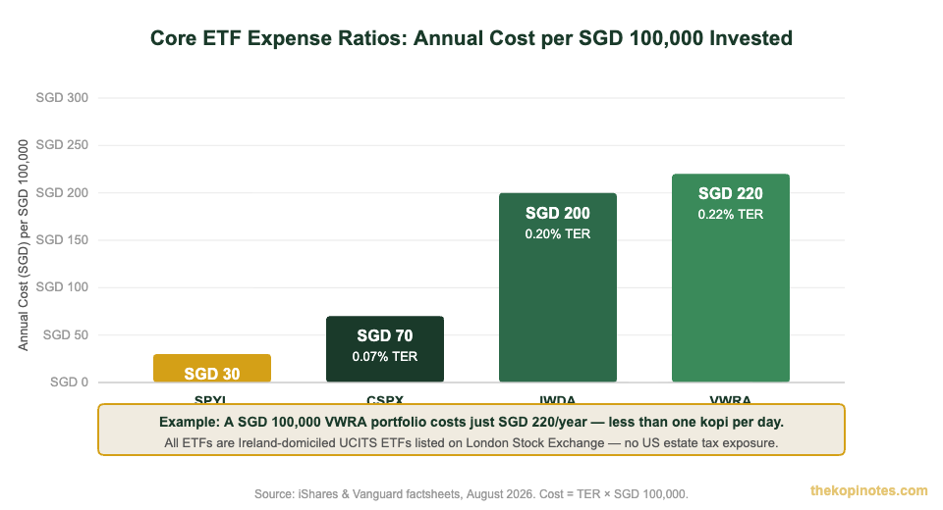Select the gold SPYL bar labeled SGD 30

coord(212,368)
